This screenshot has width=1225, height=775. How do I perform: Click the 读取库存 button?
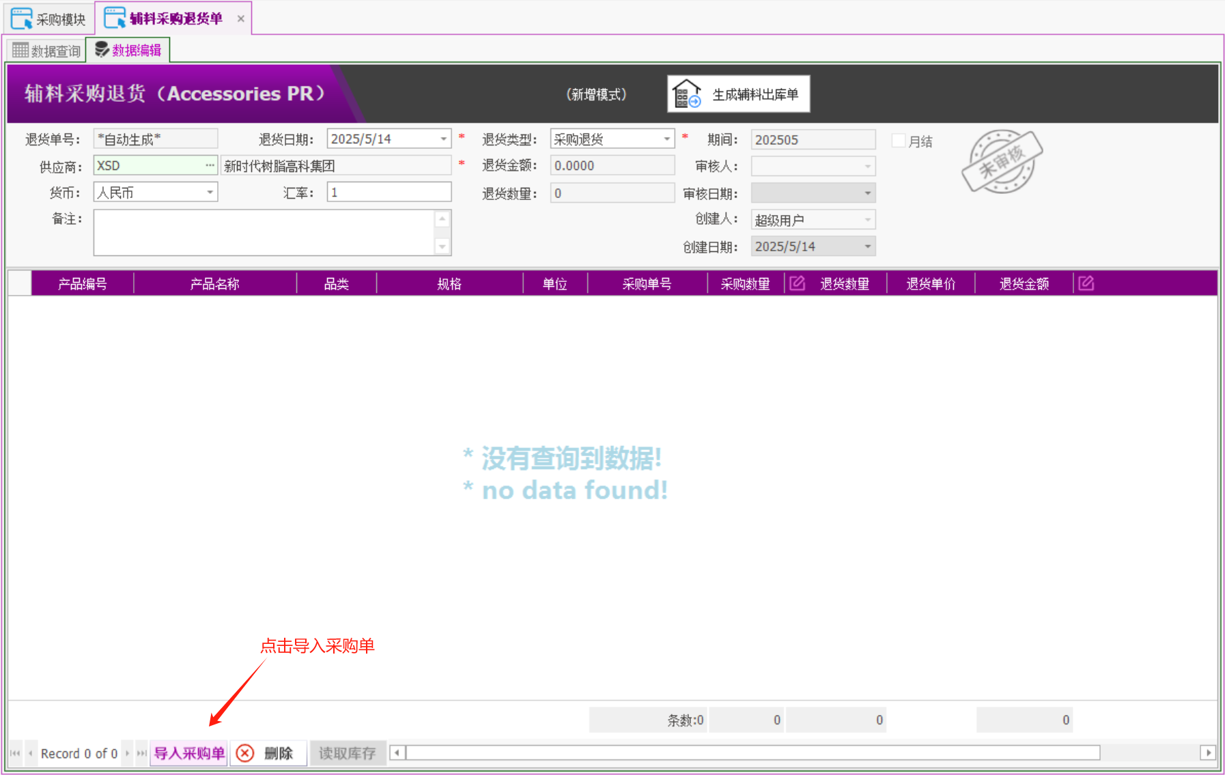[347, 753]
